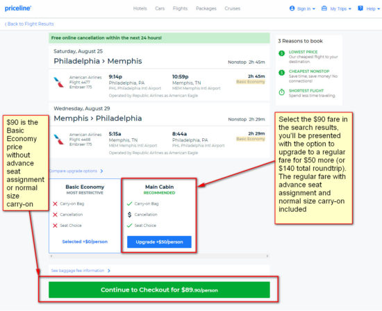Image resolution: width=382 pixels, height=311 pixels.
Task: Click the Sign In user icon
Action: pos(292,8)
